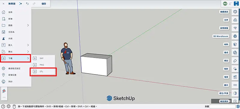Close the file menu with the X icon
The width and height of the screenshot is (240, 109).
click(4, 4)
